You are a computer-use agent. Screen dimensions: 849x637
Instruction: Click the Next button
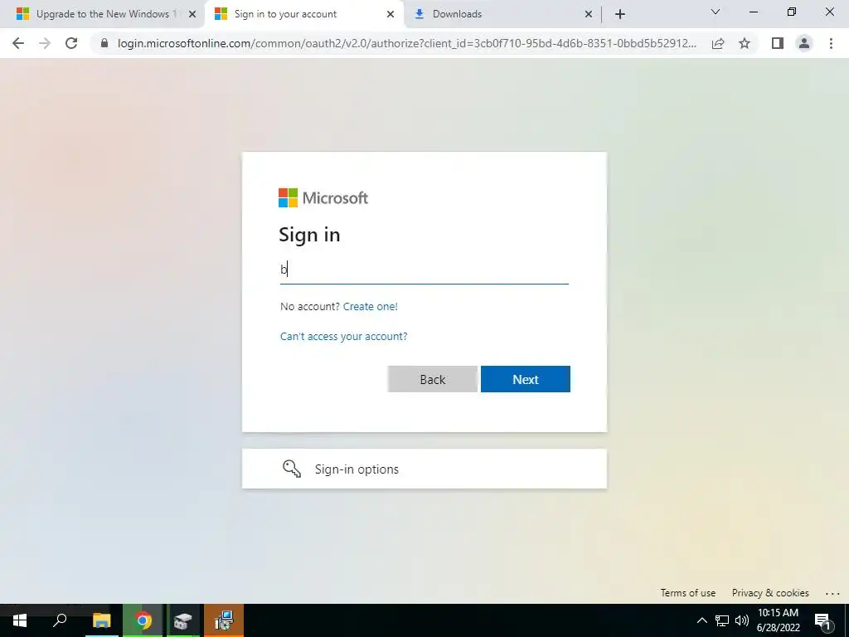point(525,379)
